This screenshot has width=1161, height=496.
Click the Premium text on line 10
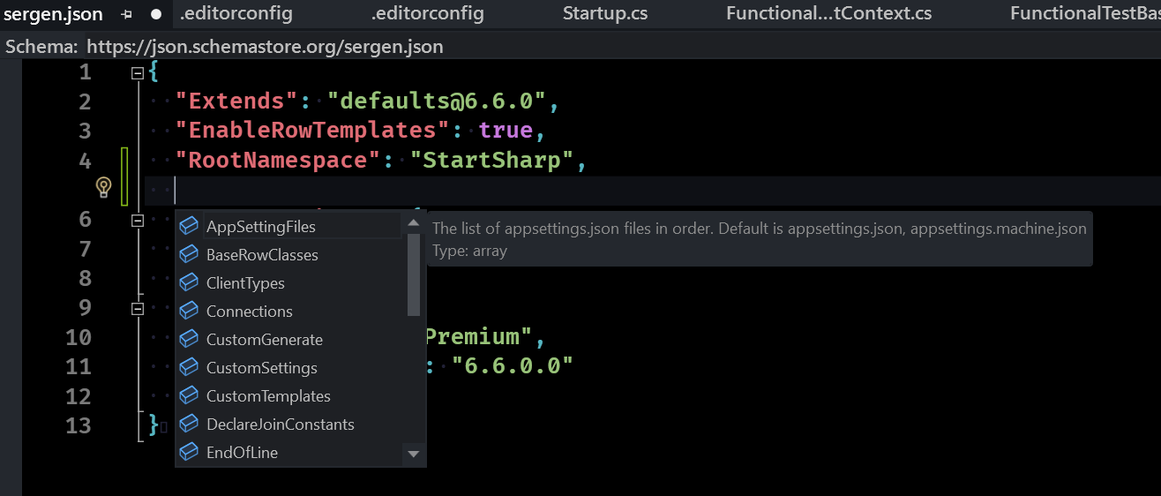(x=473, y=337)
